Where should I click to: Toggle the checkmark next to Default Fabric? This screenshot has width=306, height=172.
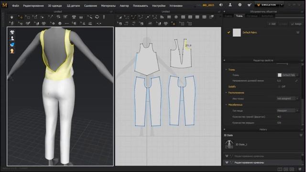click(229, 32)
